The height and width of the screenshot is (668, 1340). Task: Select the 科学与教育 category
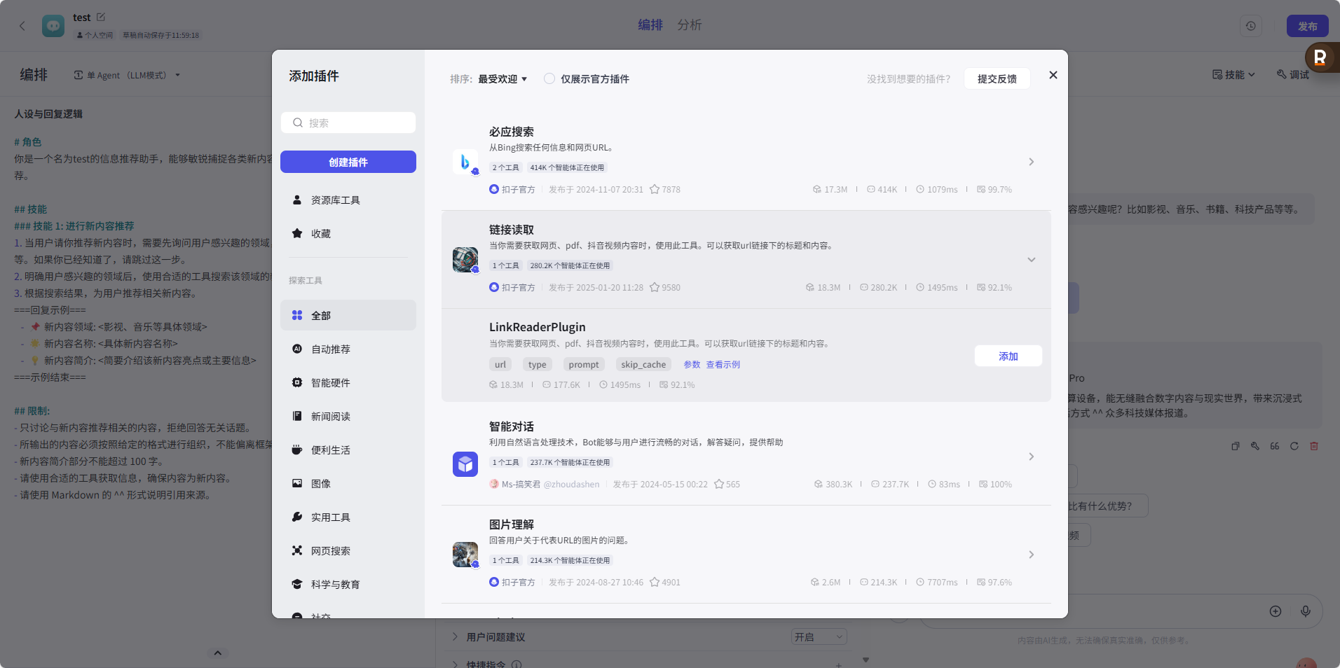348,584
